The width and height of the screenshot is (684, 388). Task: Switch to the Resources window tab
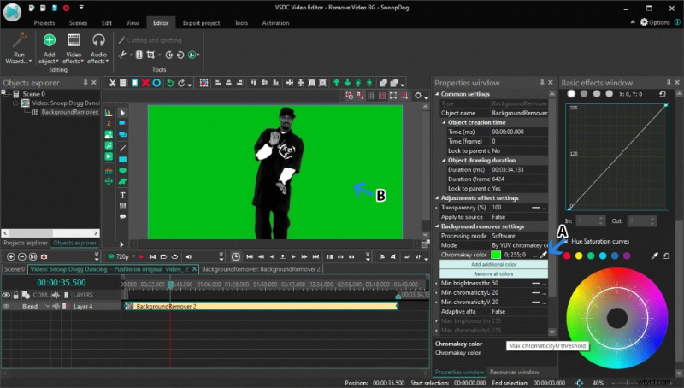[514, 372]
